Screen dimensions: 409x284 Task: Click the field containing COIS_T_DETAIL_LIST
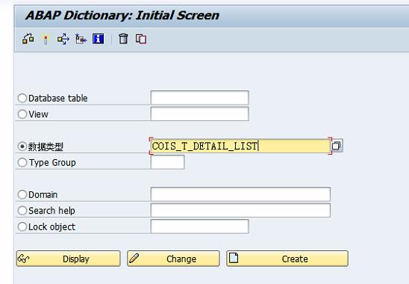(x=240, y=146)
